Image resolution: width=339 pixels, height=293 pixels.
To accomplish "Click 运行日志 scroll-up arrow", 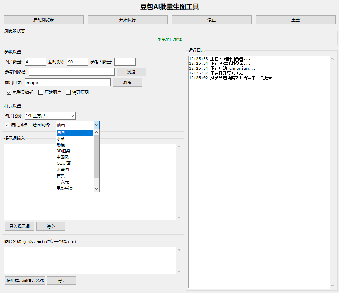I will coord(332,59).
